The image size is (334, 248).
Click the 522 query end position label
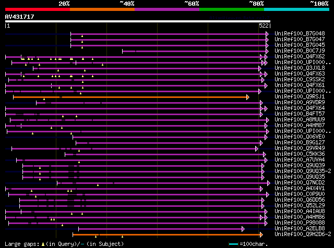pos(264,26)
